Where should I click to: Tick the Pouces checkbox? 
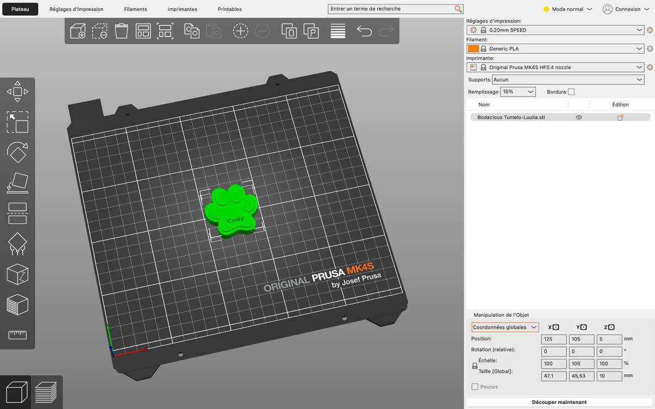click(x=475, y=387)
